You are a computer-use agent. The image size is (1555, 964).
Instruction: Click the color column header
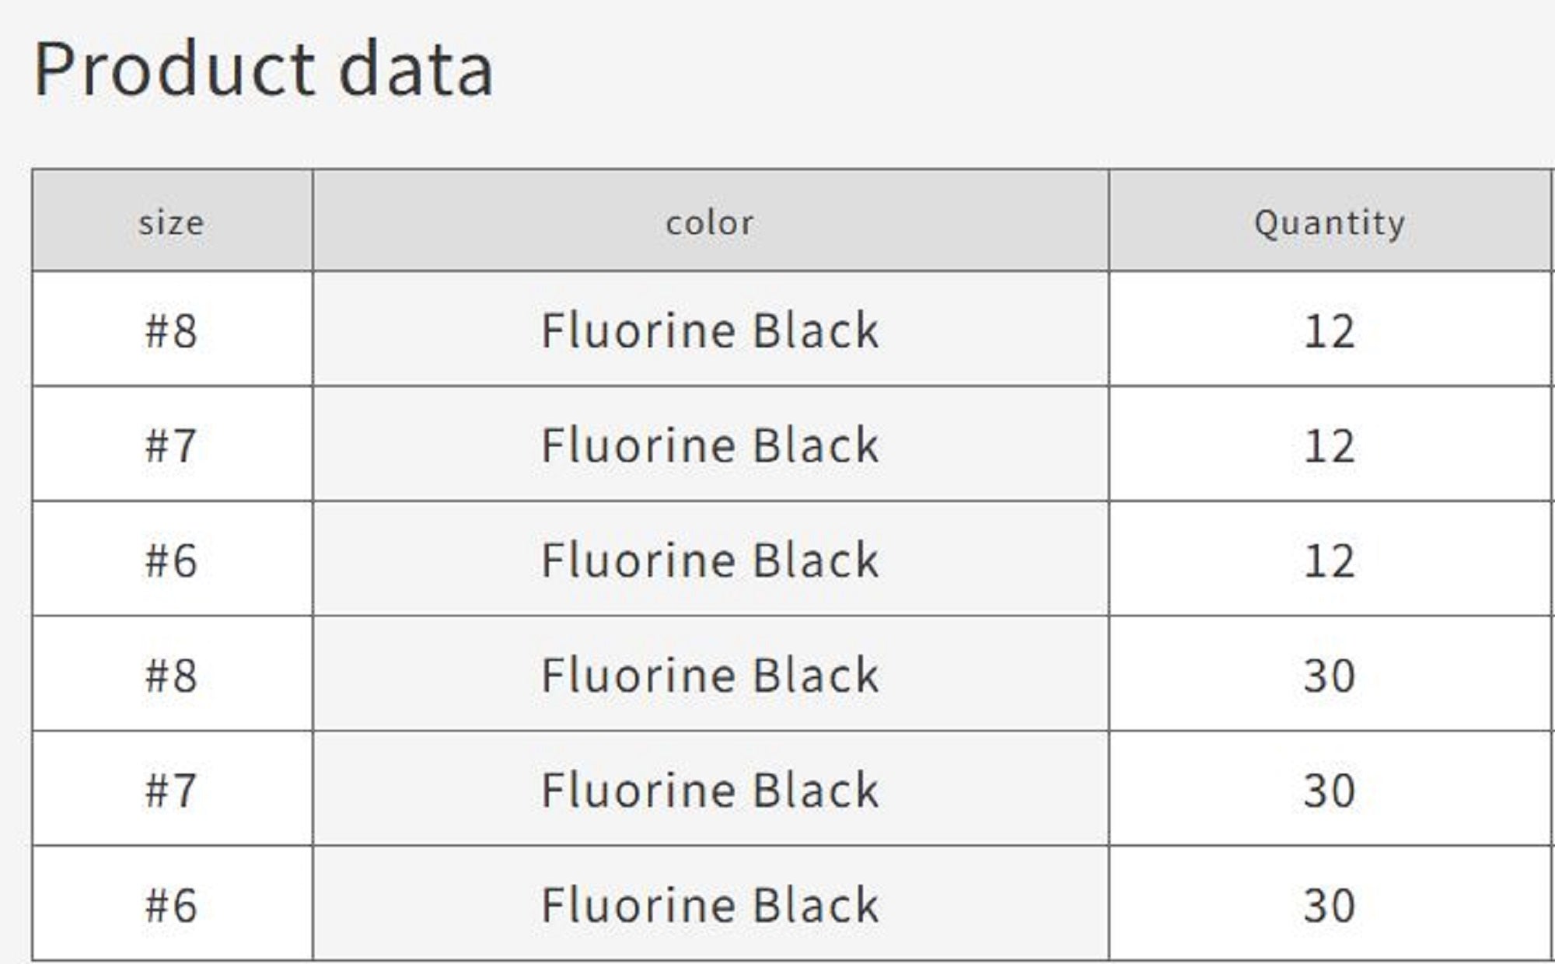[x=710, y=223]
